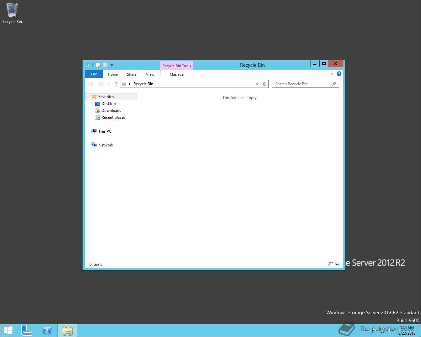Minimize the Recycle Bin window
Viewport: 421px width, 337px height.
(x=315, y=64)
